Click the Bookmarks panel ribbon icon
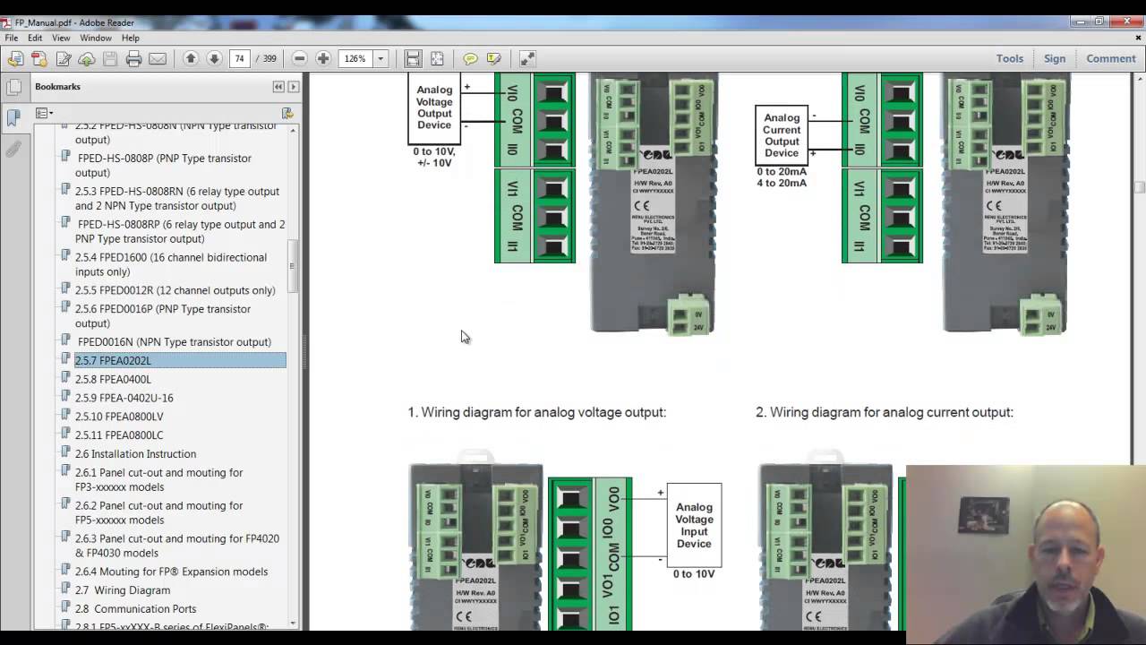1146x645 pixels. point(13,117)
